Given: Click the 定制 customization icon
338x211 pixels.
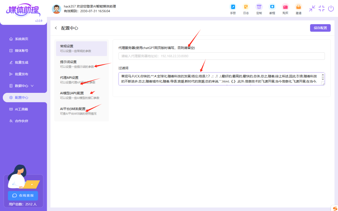Looking at the screenshot, I should point(259,9).
